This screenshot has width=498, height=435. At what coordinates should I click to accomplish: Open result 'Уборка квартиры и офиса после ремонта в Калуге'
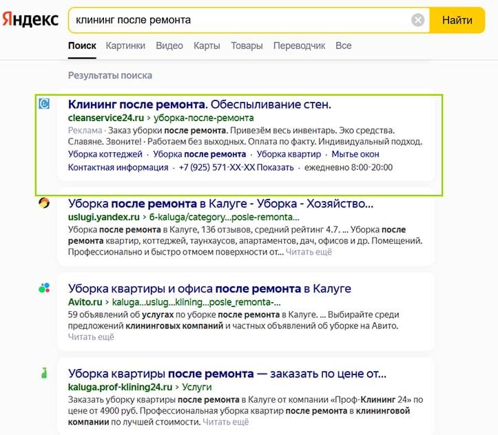209,288
